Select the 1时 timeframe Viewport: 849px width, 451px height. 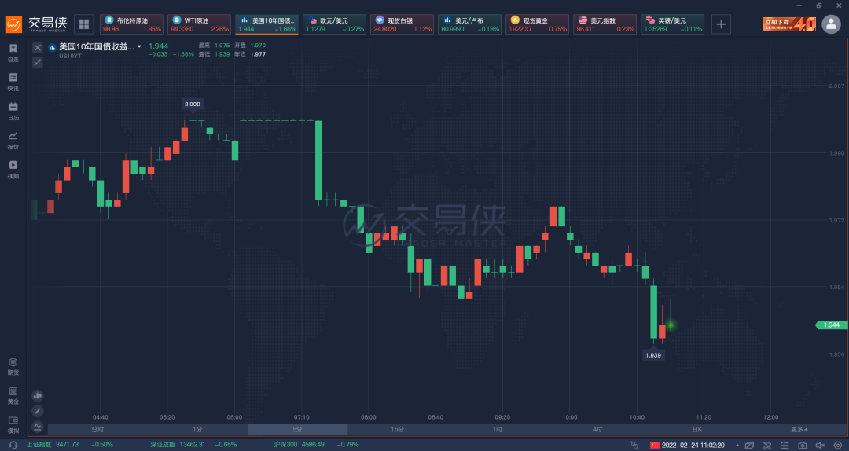tap(497, 429)
